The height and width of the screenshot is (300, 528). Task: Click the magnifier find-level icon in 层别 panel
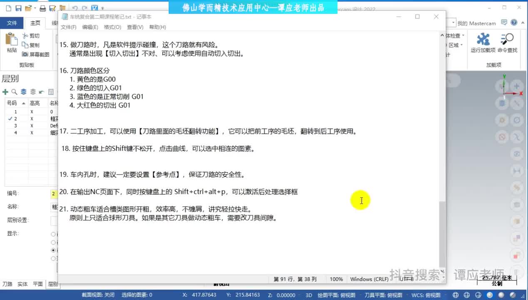14,92
